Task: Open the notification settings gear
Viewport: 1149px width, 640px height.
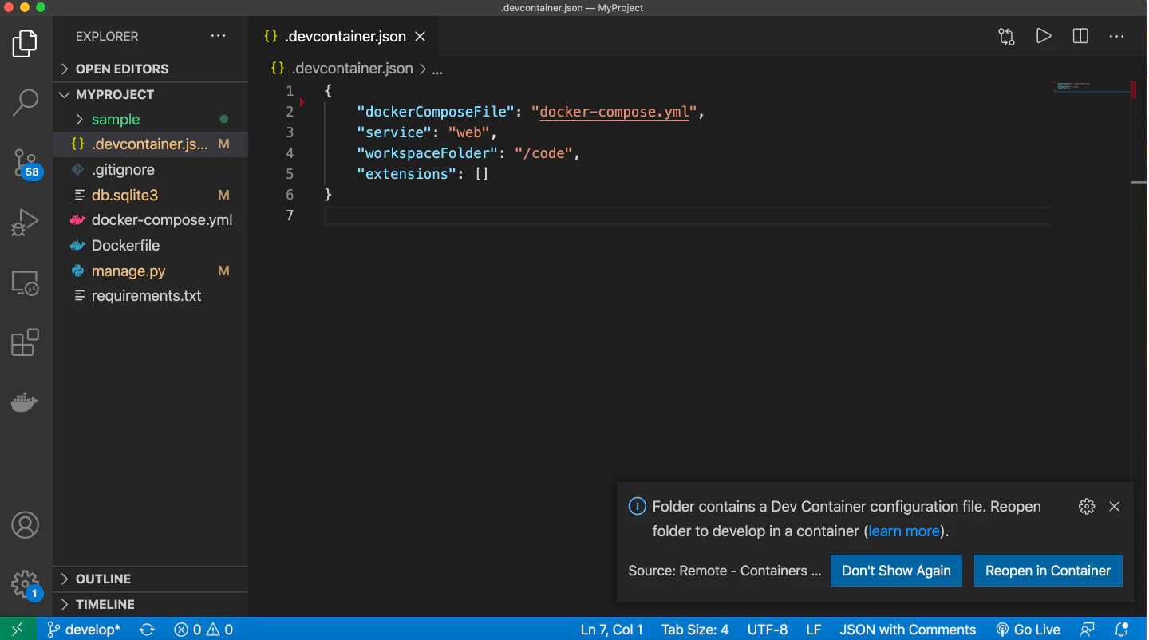Action: pos(1086,506)
